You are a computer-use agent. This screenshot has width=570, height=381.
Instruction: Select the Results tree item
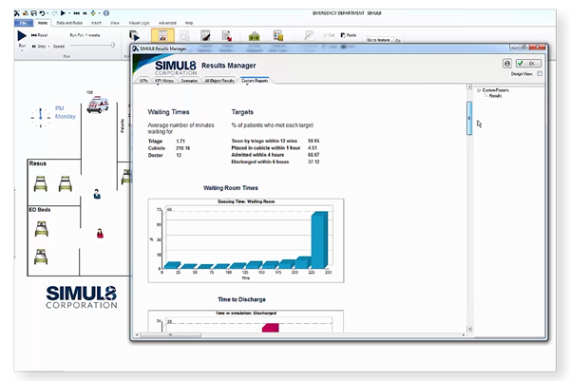pos(495,96)
